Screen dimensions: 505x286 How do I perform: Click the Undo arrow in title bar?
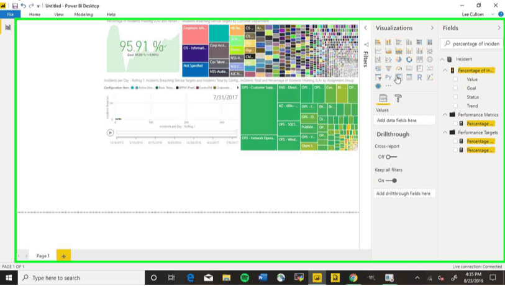tap(23, 6)
